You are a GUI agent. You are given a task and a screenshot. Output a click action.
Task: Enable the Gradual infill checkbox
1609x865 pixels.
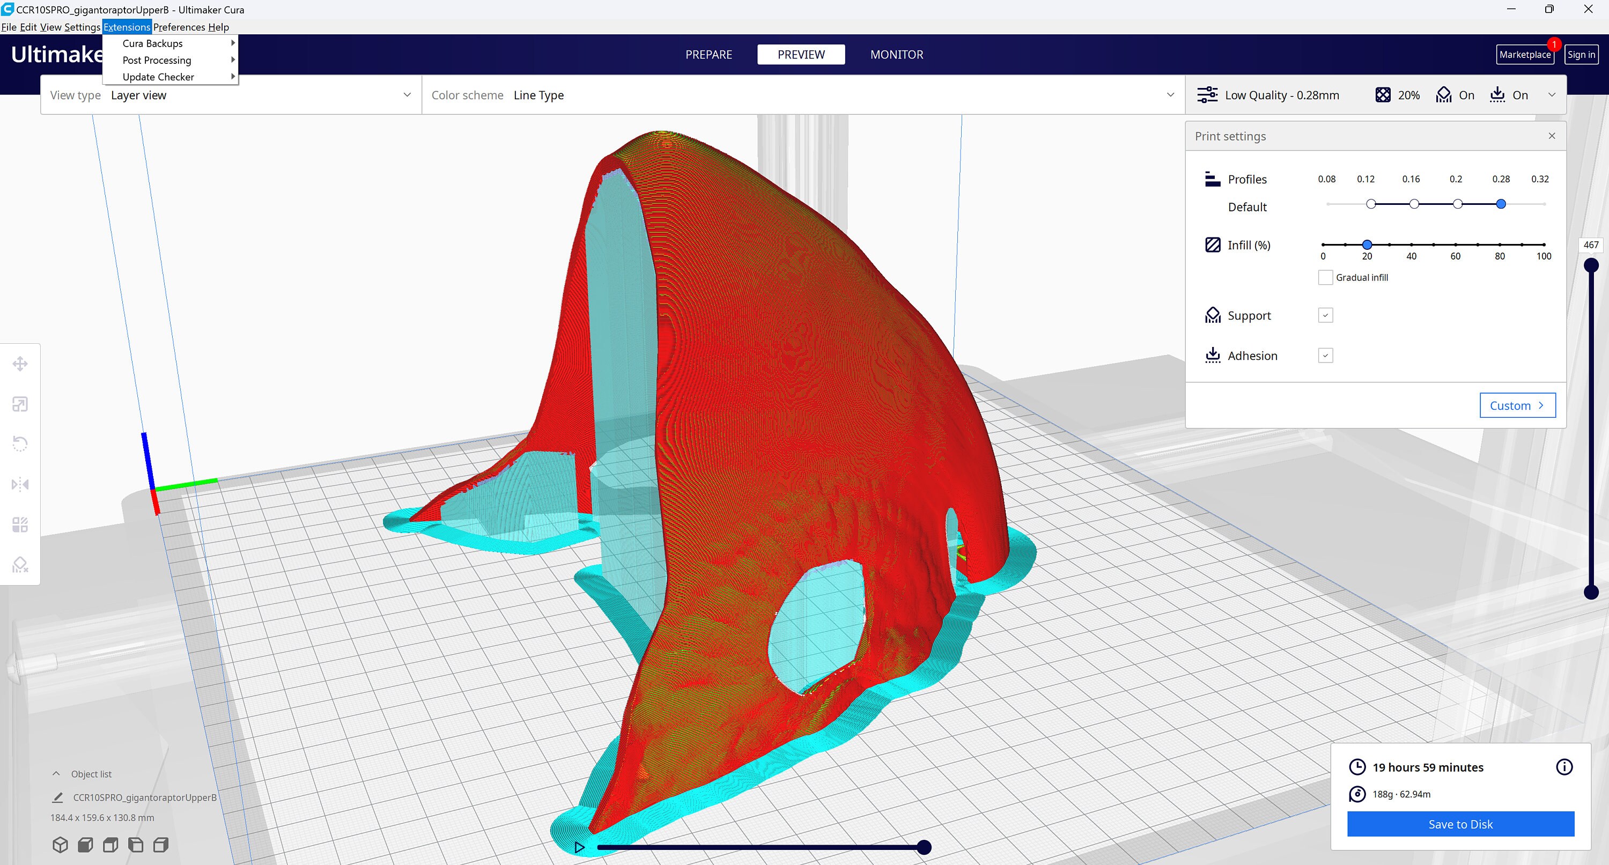click(x=1325, y=277)
